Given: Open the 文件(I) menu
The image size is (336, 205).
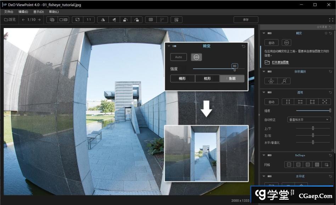Looking at the screenshot, I should (x=9, y=12).
